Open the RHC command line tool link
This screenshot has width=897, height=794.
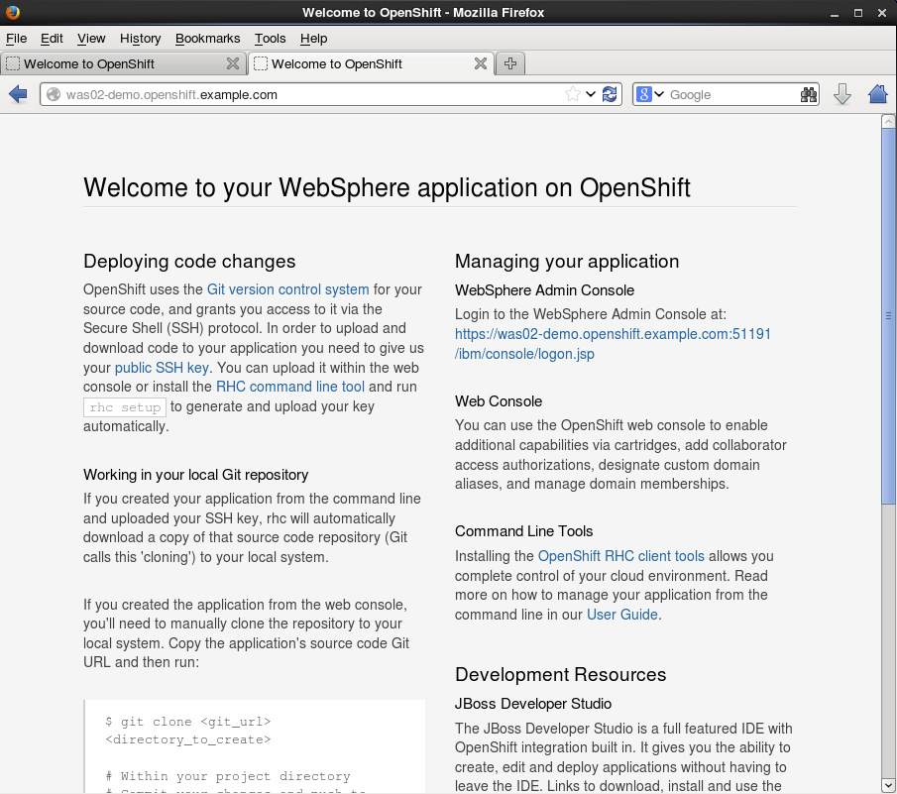point(290,387)
